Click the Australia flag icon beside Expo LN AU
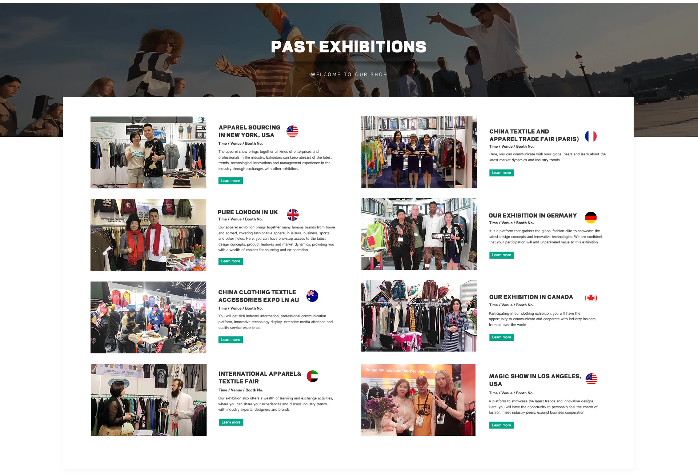This screenshot has width=698, height=474. tap(312, 296)
